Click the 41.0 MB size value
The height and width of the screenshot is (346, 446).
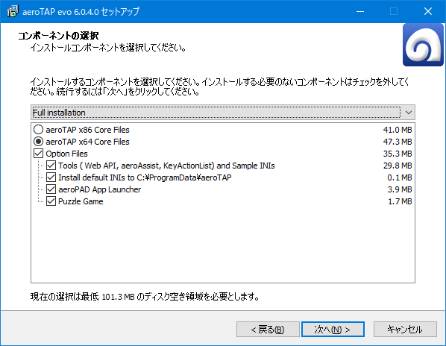[x=398, y=130]
